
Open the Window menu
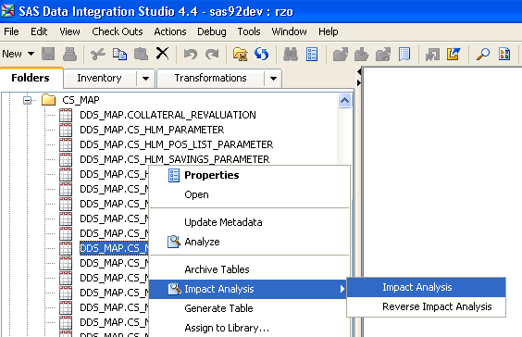coord(289,31)
